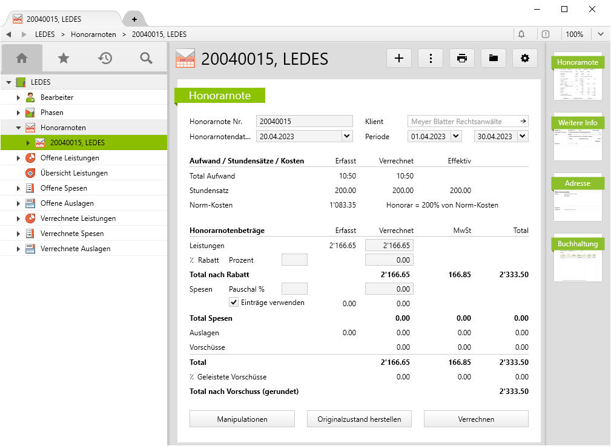Click the plus button to add new

click(399, 58)
